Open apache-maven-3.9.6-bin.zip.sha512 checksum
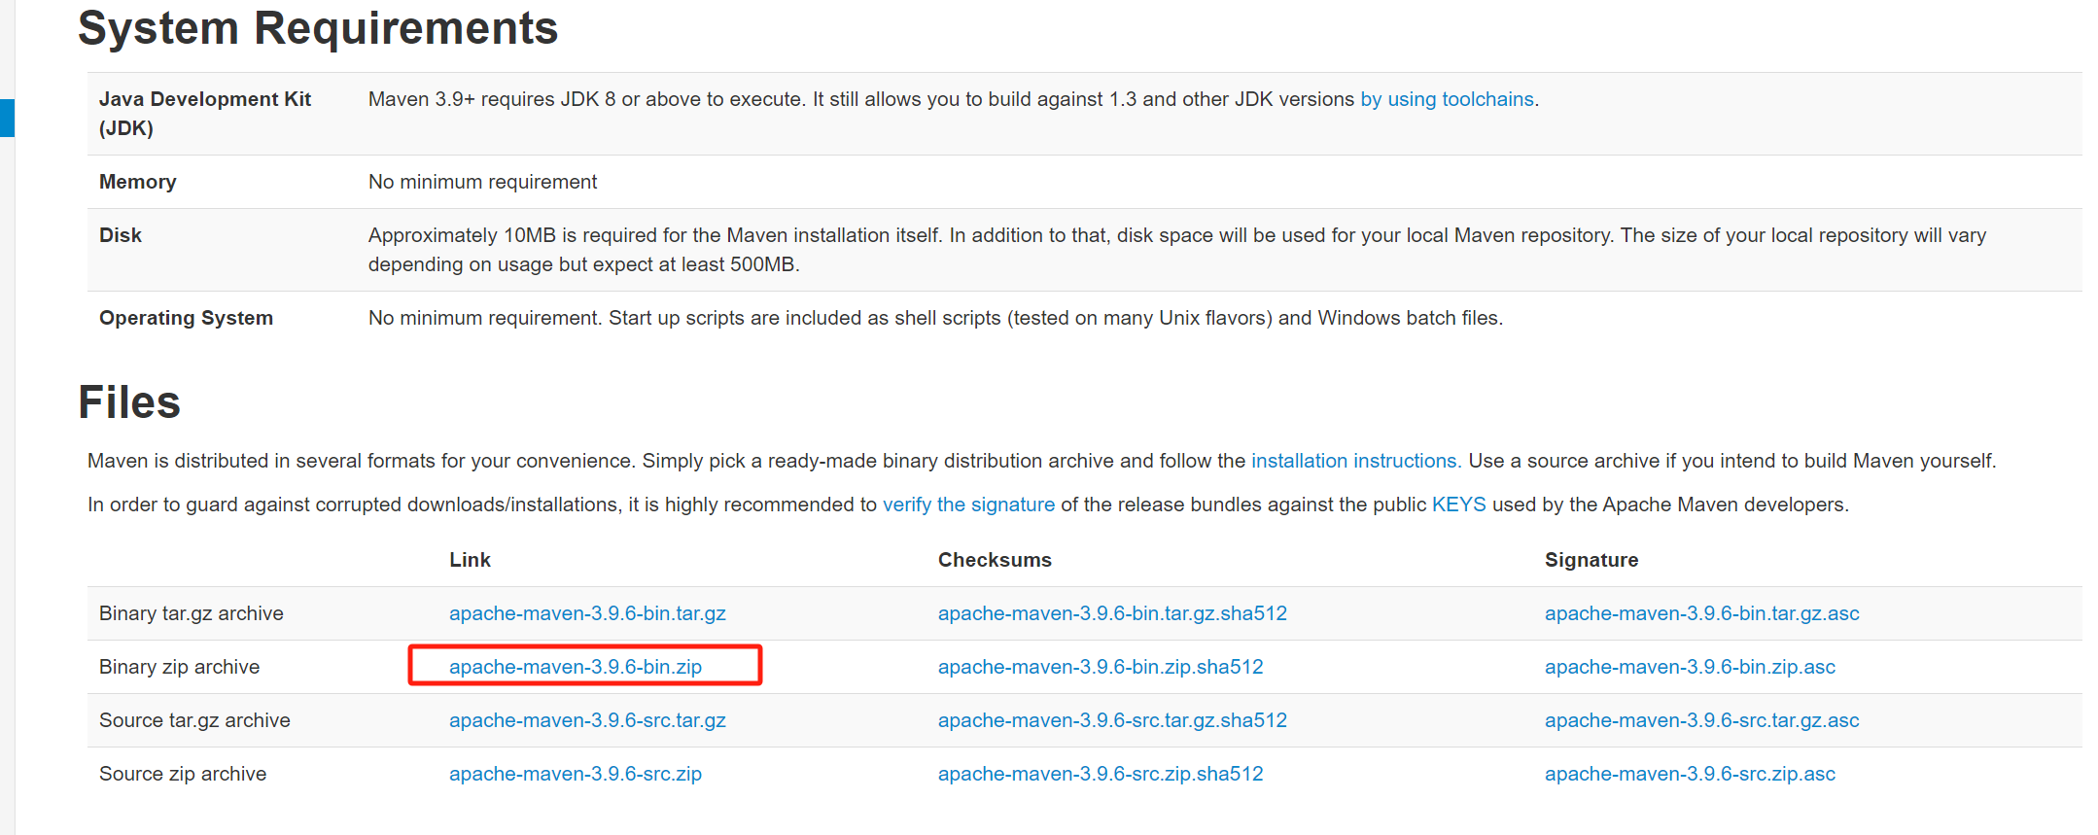The width and height of the screenshot is (2098, 835). coord(1101,667)
